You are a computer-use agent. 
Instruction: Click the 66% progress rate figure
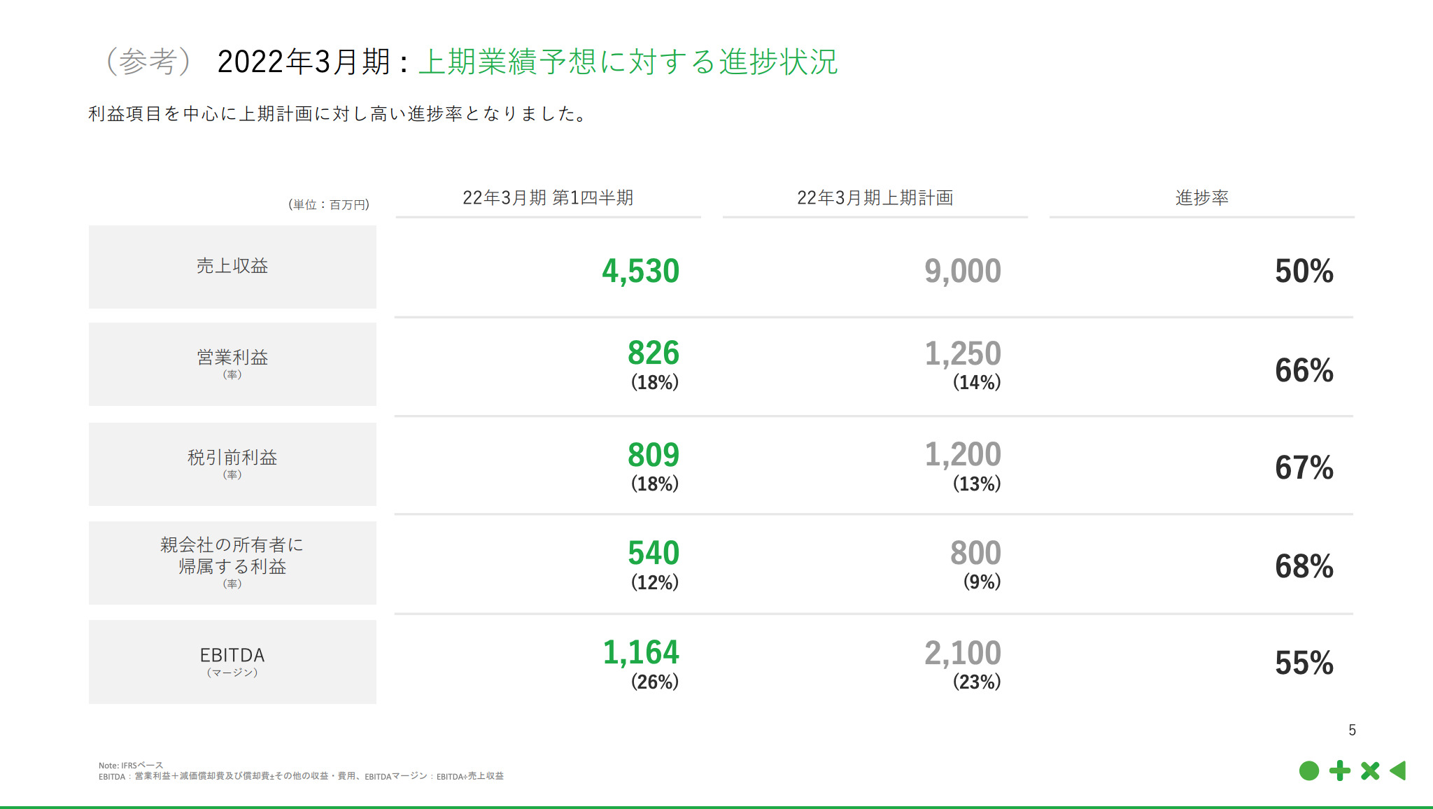click(1304, 370)
